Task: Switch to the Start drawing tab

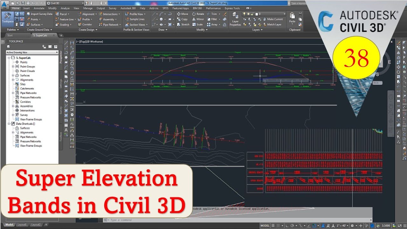Action: pyautogui.click(x=10, y=35)
